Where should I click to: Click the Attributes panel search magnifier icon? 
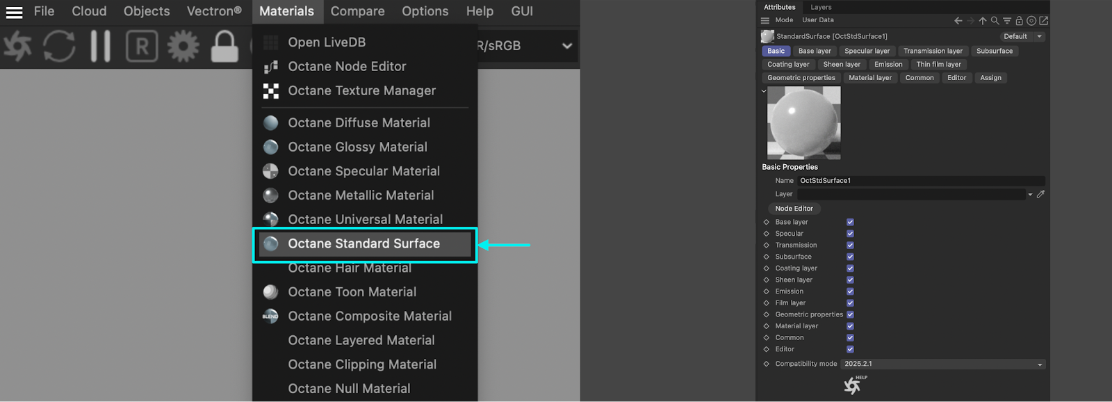point(995,21)
